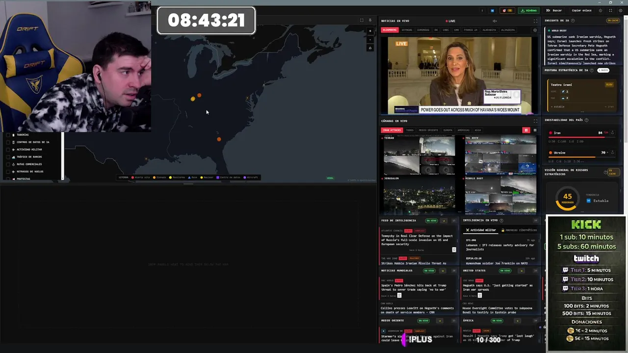This screenshot has width=628, height=353.
Task: Expand the Noticias en Vivo panel
Action: 535,21
